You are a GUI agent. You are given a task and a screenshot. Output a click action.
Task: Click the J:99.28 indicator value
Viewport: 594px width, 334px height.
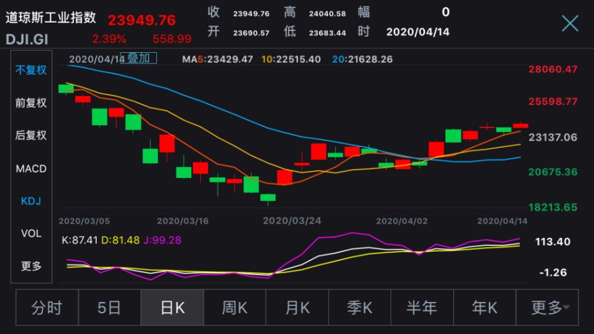pyautogui.click(x=162, y=240)
